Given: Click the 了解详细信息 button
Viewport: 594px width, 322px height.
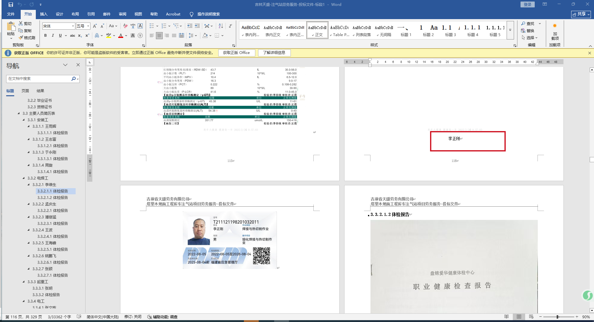Looking at the screenshot, I should 274,53.
